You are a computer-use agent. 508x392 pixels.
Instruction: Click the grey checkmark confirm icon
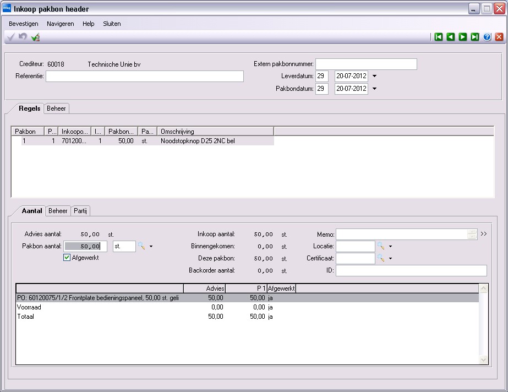[10, 37]
